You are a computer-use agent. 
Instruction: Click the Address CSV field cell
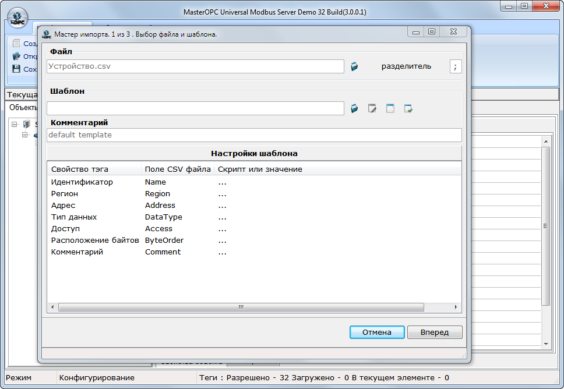tap(160, 206)
